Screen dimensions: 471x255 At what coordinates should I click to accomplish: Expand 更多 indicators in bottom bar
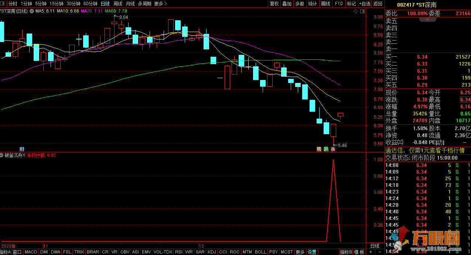300,252
